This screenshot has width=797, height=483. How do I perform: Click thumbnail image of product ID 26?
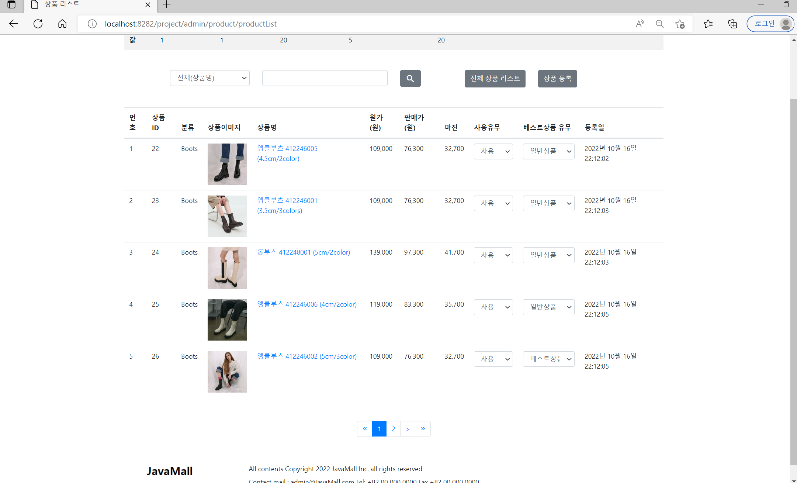(x=227, y=372)
